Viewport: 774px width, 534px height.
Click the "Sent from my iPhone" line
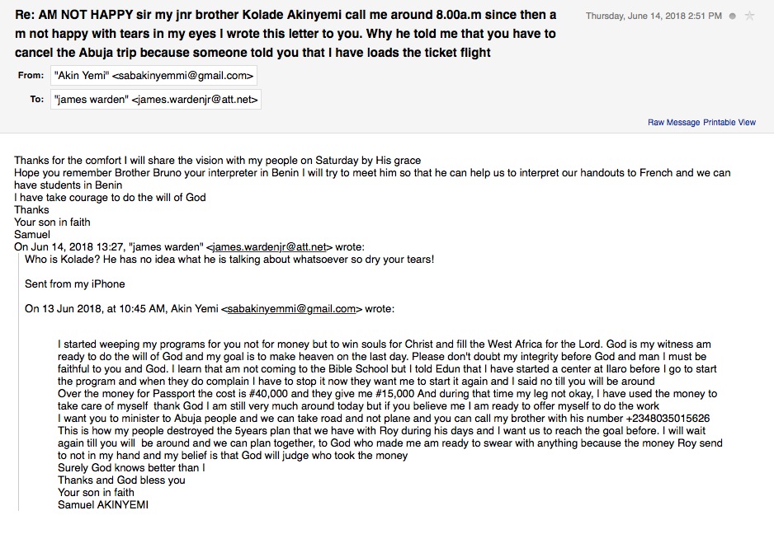pyautogui.click(x=75, y=284)
